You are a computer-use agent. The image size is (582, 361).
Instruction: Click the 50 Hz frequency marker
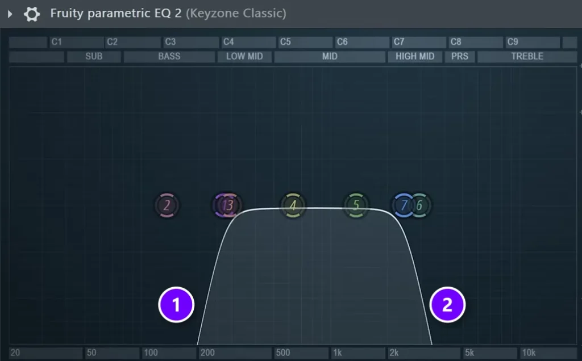pos(92,352)
